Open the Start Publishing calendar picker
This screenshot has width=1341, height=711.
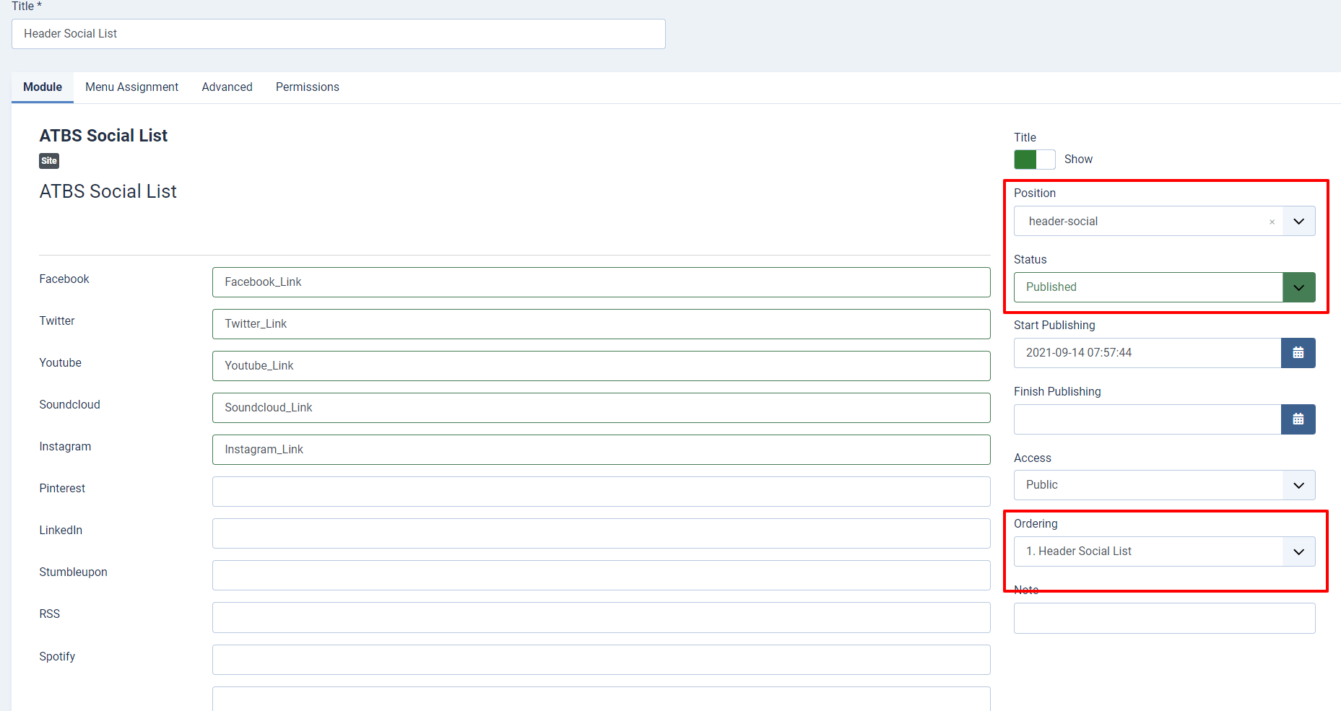1298,353
